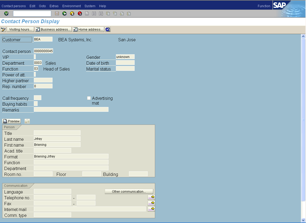This screenshot has height=223, width=306.
Task: Toggle Display/Change pencil icon
Action: (3, 30)
